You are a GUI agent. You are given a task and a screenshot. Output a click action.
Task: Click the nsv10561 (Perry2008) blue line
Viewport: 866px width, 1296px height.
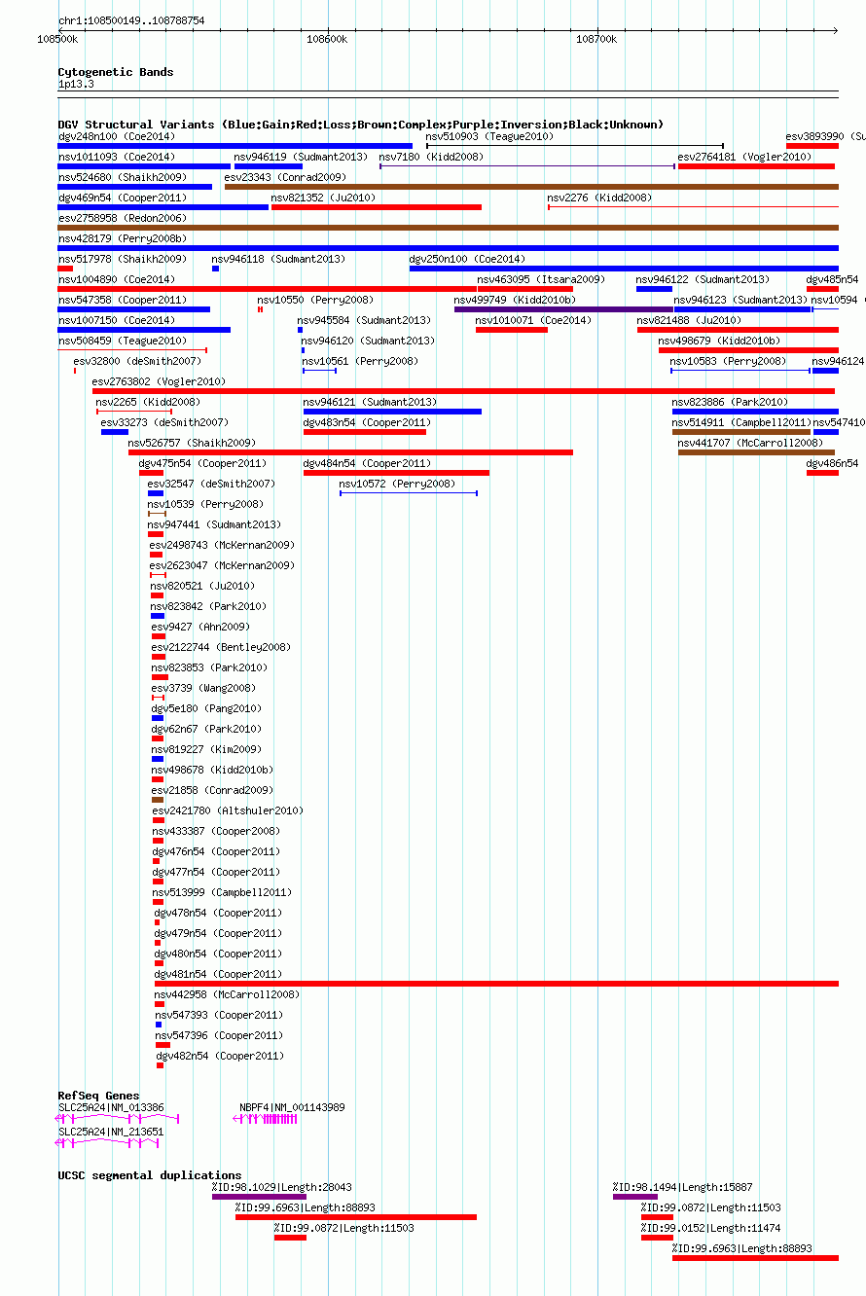click(x=319, y=371)
